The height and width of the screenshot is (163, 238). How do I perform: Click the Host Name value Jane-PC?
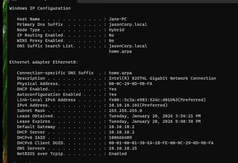tap(118, 19)
